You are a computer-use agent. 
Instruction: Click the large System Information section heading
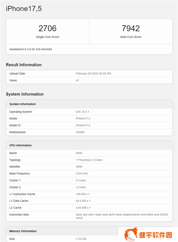[x=25, y=94]
